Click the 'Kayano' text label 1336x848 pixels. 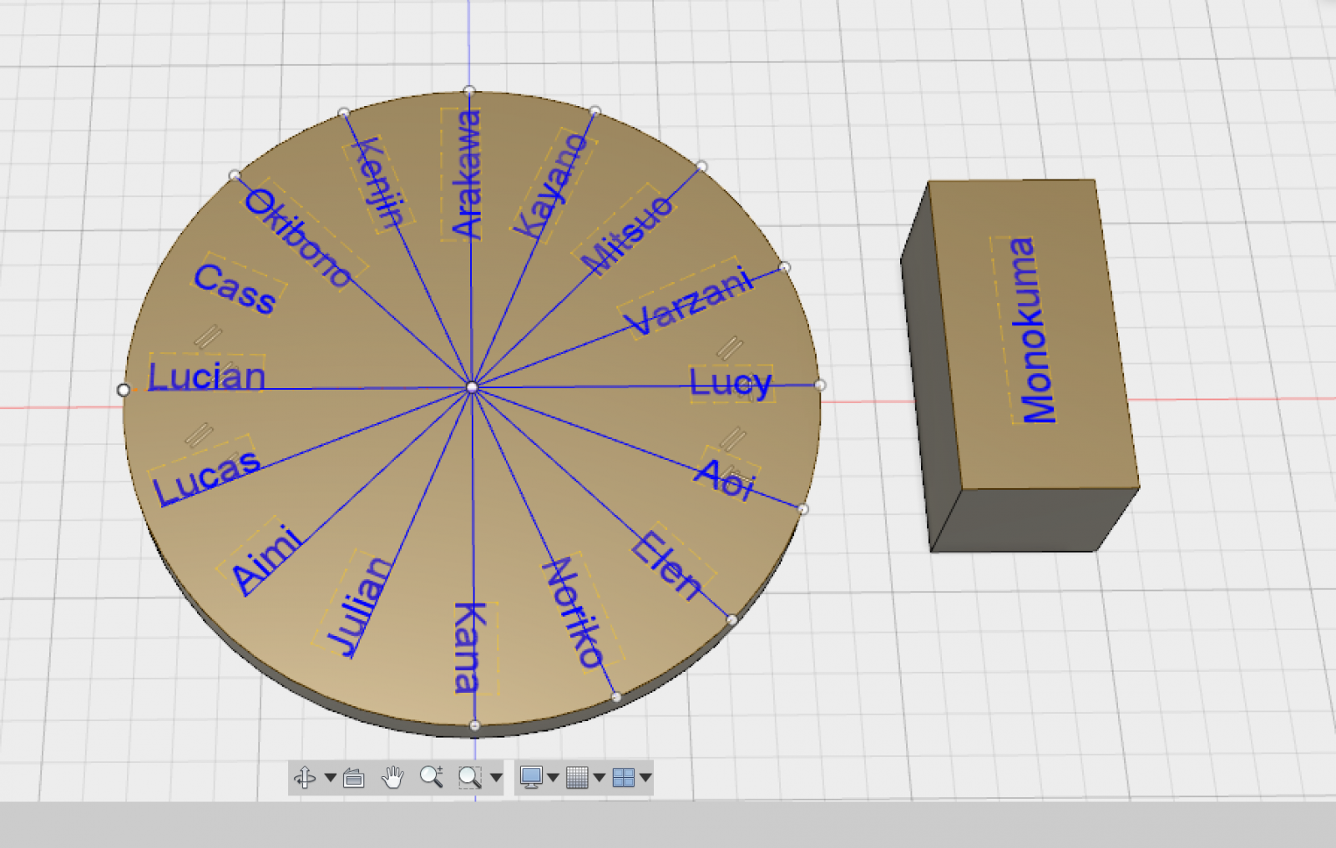(x=552, y=185)
